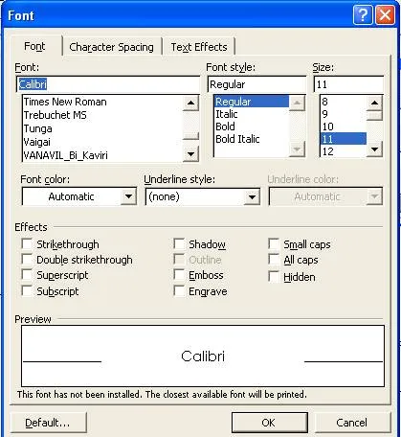Viewport: 401px width, 437px height.
Task: Click the size list down arrow
Action: pyautogui.click(x=374, y=149)
